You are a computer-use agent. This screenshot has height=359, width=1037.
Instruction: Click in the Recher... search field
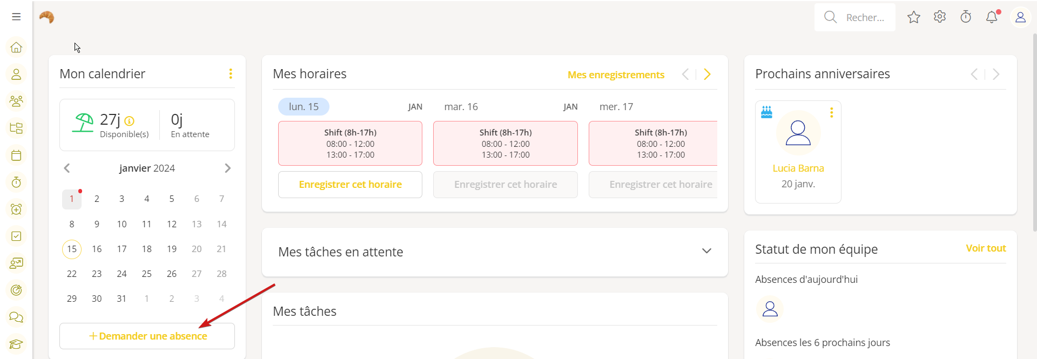click(x=864, y=18)
